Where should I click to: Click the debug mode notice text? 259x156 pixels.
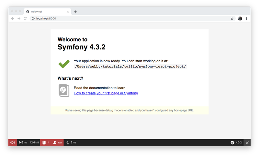tap(129, 110)
